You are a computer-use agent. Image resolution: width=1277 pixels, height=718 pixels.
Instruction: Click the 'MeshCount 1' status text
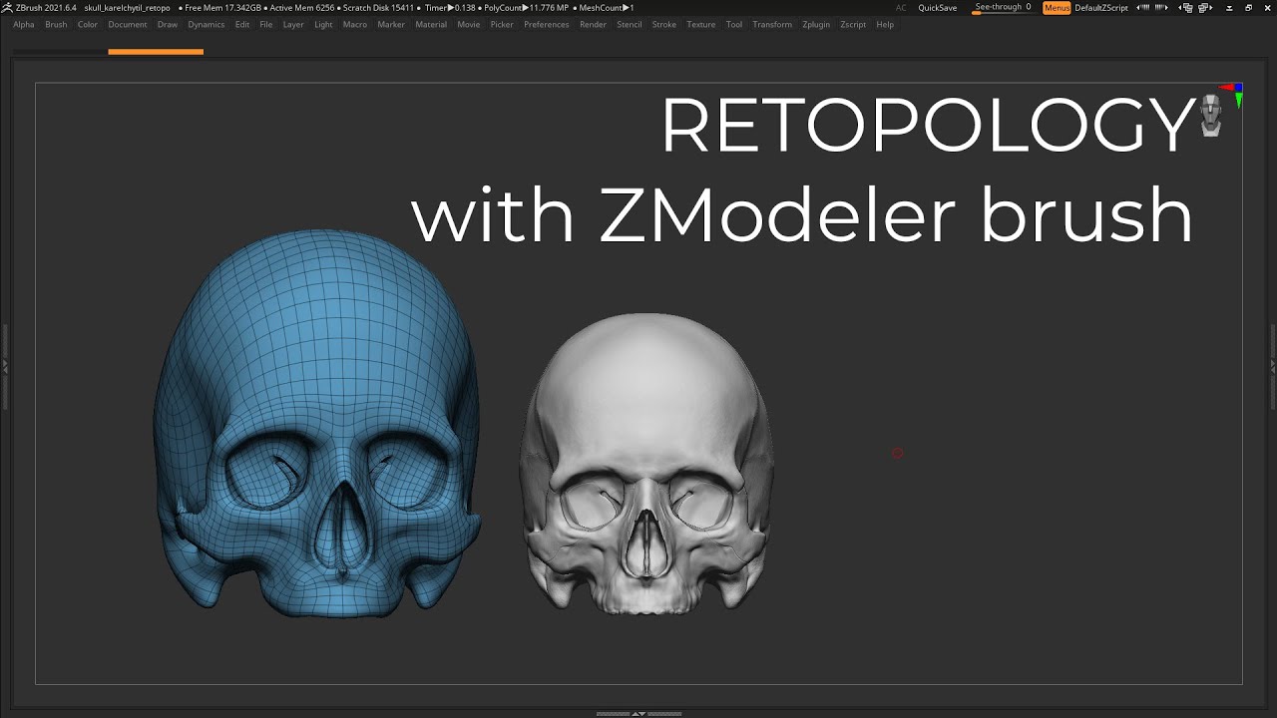[607, 7]
